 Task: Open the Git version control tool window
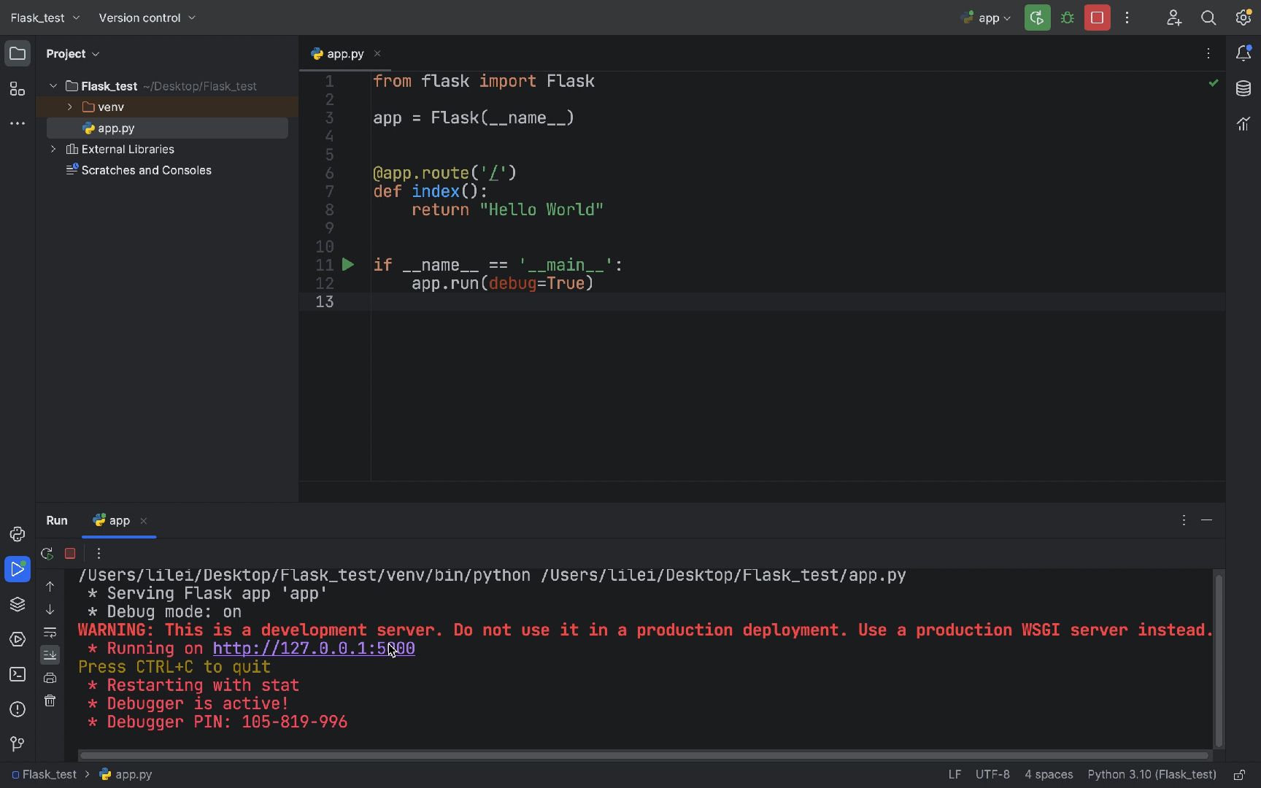[18, 743]
